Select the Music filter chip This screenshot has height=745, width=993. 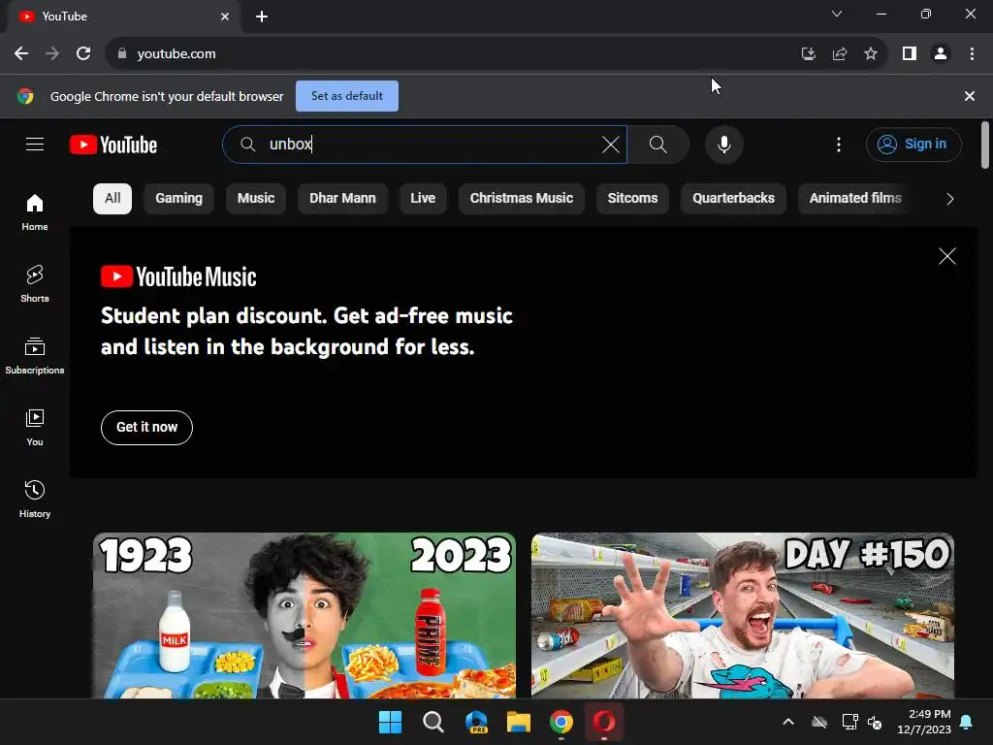(x=256, y=198)
